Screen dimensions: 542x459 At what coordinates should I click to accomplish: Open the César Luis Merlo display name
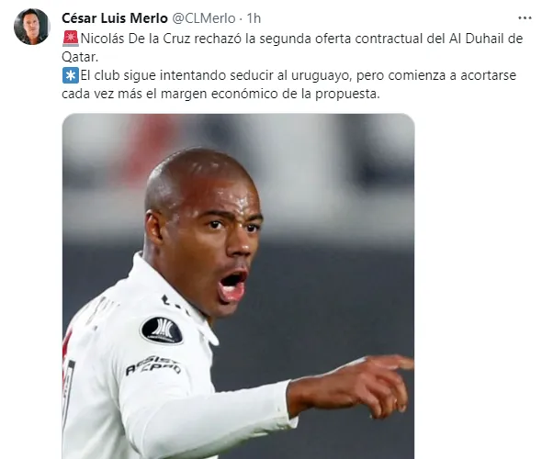click(115, 18)
